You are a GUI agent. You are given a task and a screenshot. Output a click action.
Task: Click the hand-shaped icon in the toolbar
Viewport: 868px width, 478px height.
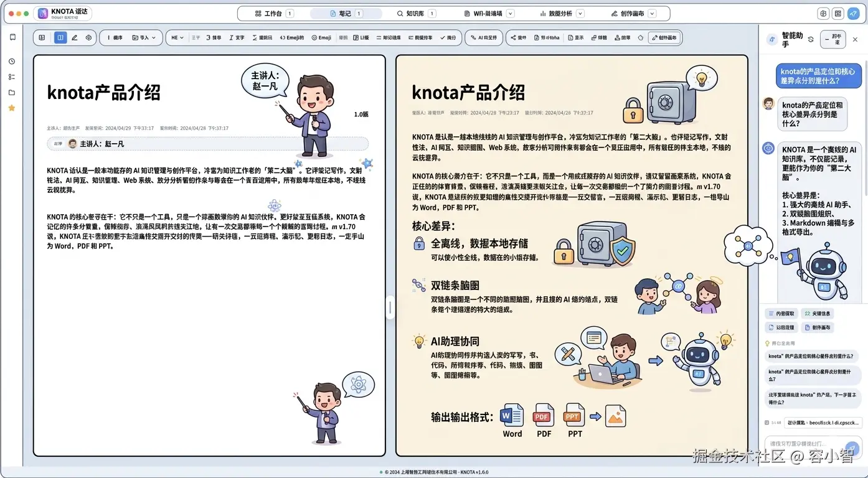click(641, 37)
